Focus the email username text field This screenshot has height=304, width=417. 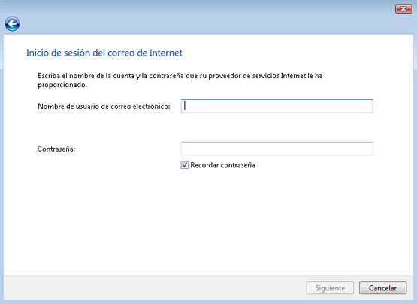[x=276, y=106]
